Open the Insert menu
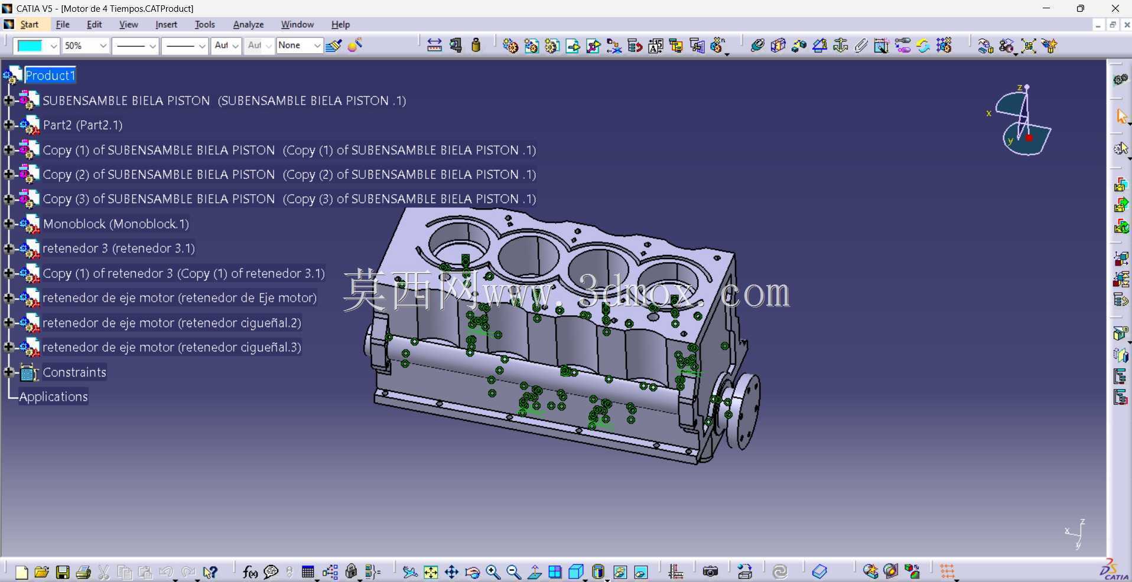The image size is (1132, 582). 166,24
